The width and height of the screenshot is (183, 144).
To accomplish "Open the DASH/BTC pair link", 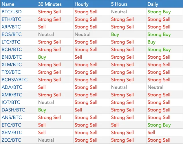I will (x=13, y=110).
